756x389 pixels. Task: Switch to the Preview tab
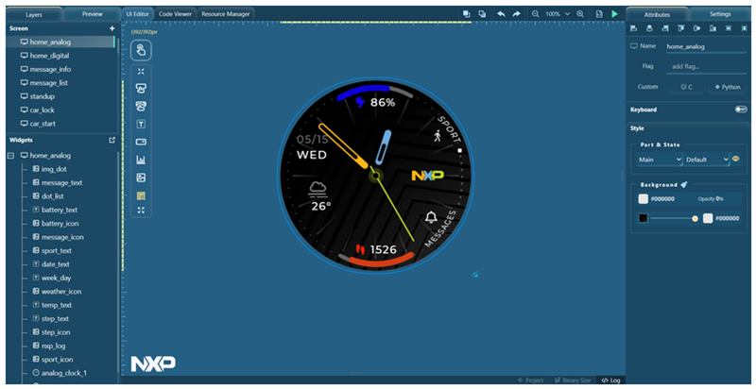(92, 14)
